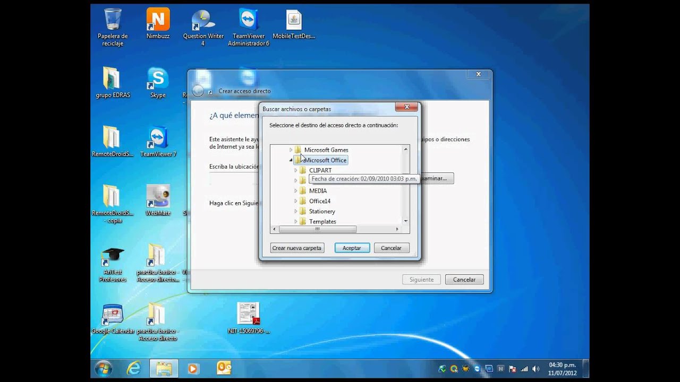
Task: Click the network signal tray icon
Action: [x=524, y=369]
